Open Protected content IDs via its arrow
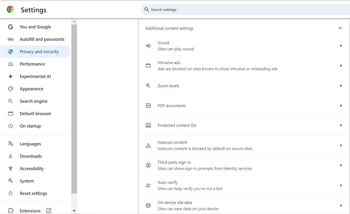The height and width of the screenshot is (214, 350). 341,125
